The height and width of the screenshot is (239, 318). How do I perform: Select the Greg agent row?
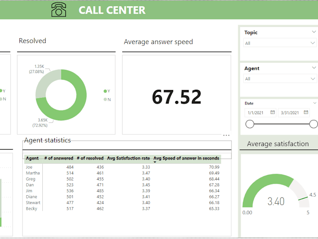pos(122,179)
